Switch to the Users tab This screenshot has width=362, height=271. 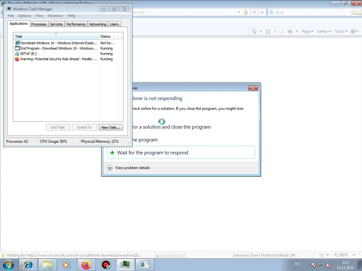coord(114,24)
